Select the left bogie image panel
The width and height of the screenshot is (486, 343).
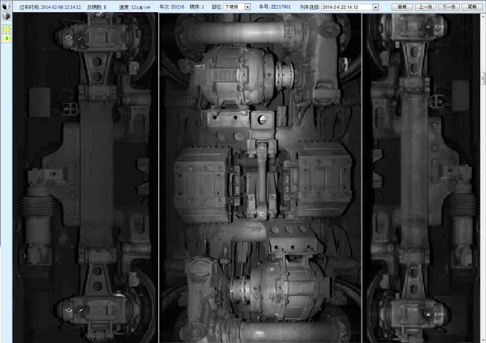[85, 178]
